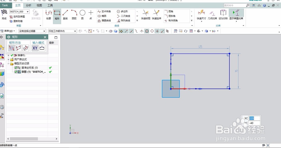
Task: Switch to parameter input mode
Action: (42, 48)
